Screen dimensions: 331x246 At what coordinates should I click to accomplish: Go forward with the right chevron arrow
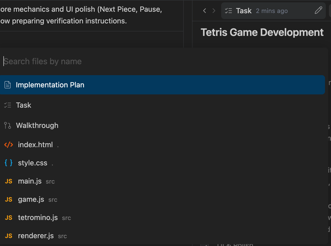pos(214,11)
